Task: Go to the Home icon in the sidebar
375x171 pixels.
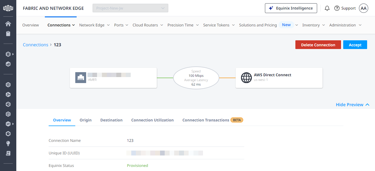Action: tap(8, 24)
